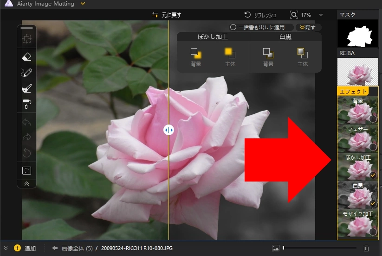Screen dimensions: 382x256
Task: Uncheck the 白黒 effect checkmark
Action: [x=373, y=203]
